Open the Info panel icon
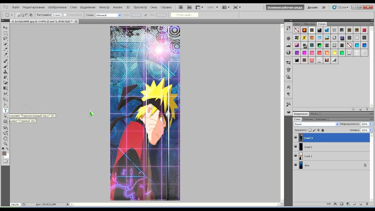 pyautogui.click(x=289, y=52)
